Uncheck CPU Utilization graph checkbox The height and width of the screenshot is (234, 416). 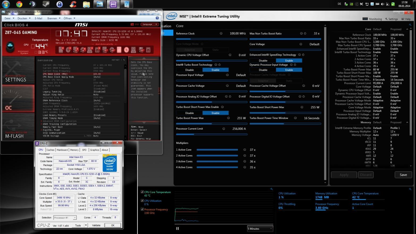tap(142, 201)
